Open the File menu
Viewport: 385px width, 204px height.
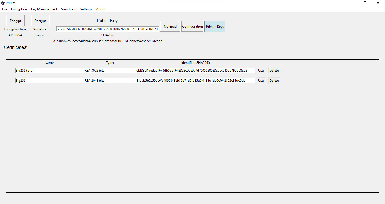[x=5, y=9]
